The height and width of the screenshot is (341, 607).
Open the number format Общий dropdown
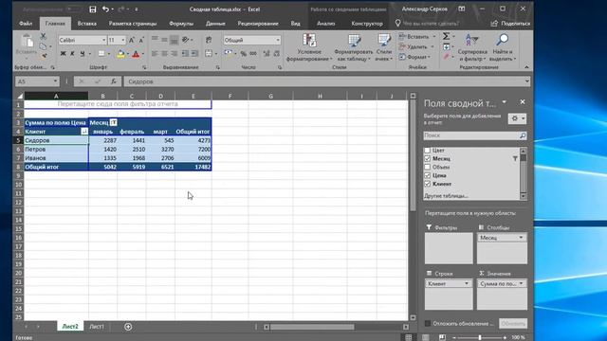coord(278,40)
